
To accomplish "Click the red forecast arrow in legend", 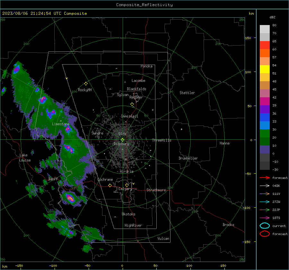I will point(265,178).
